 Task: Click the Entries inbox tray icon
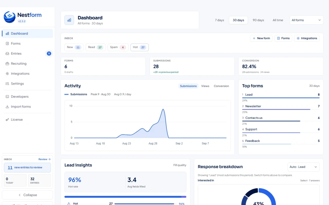[7, 53]
